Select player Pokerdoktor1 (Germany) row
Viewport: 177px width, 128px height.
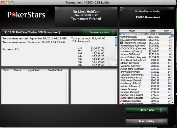pos(145,46)
